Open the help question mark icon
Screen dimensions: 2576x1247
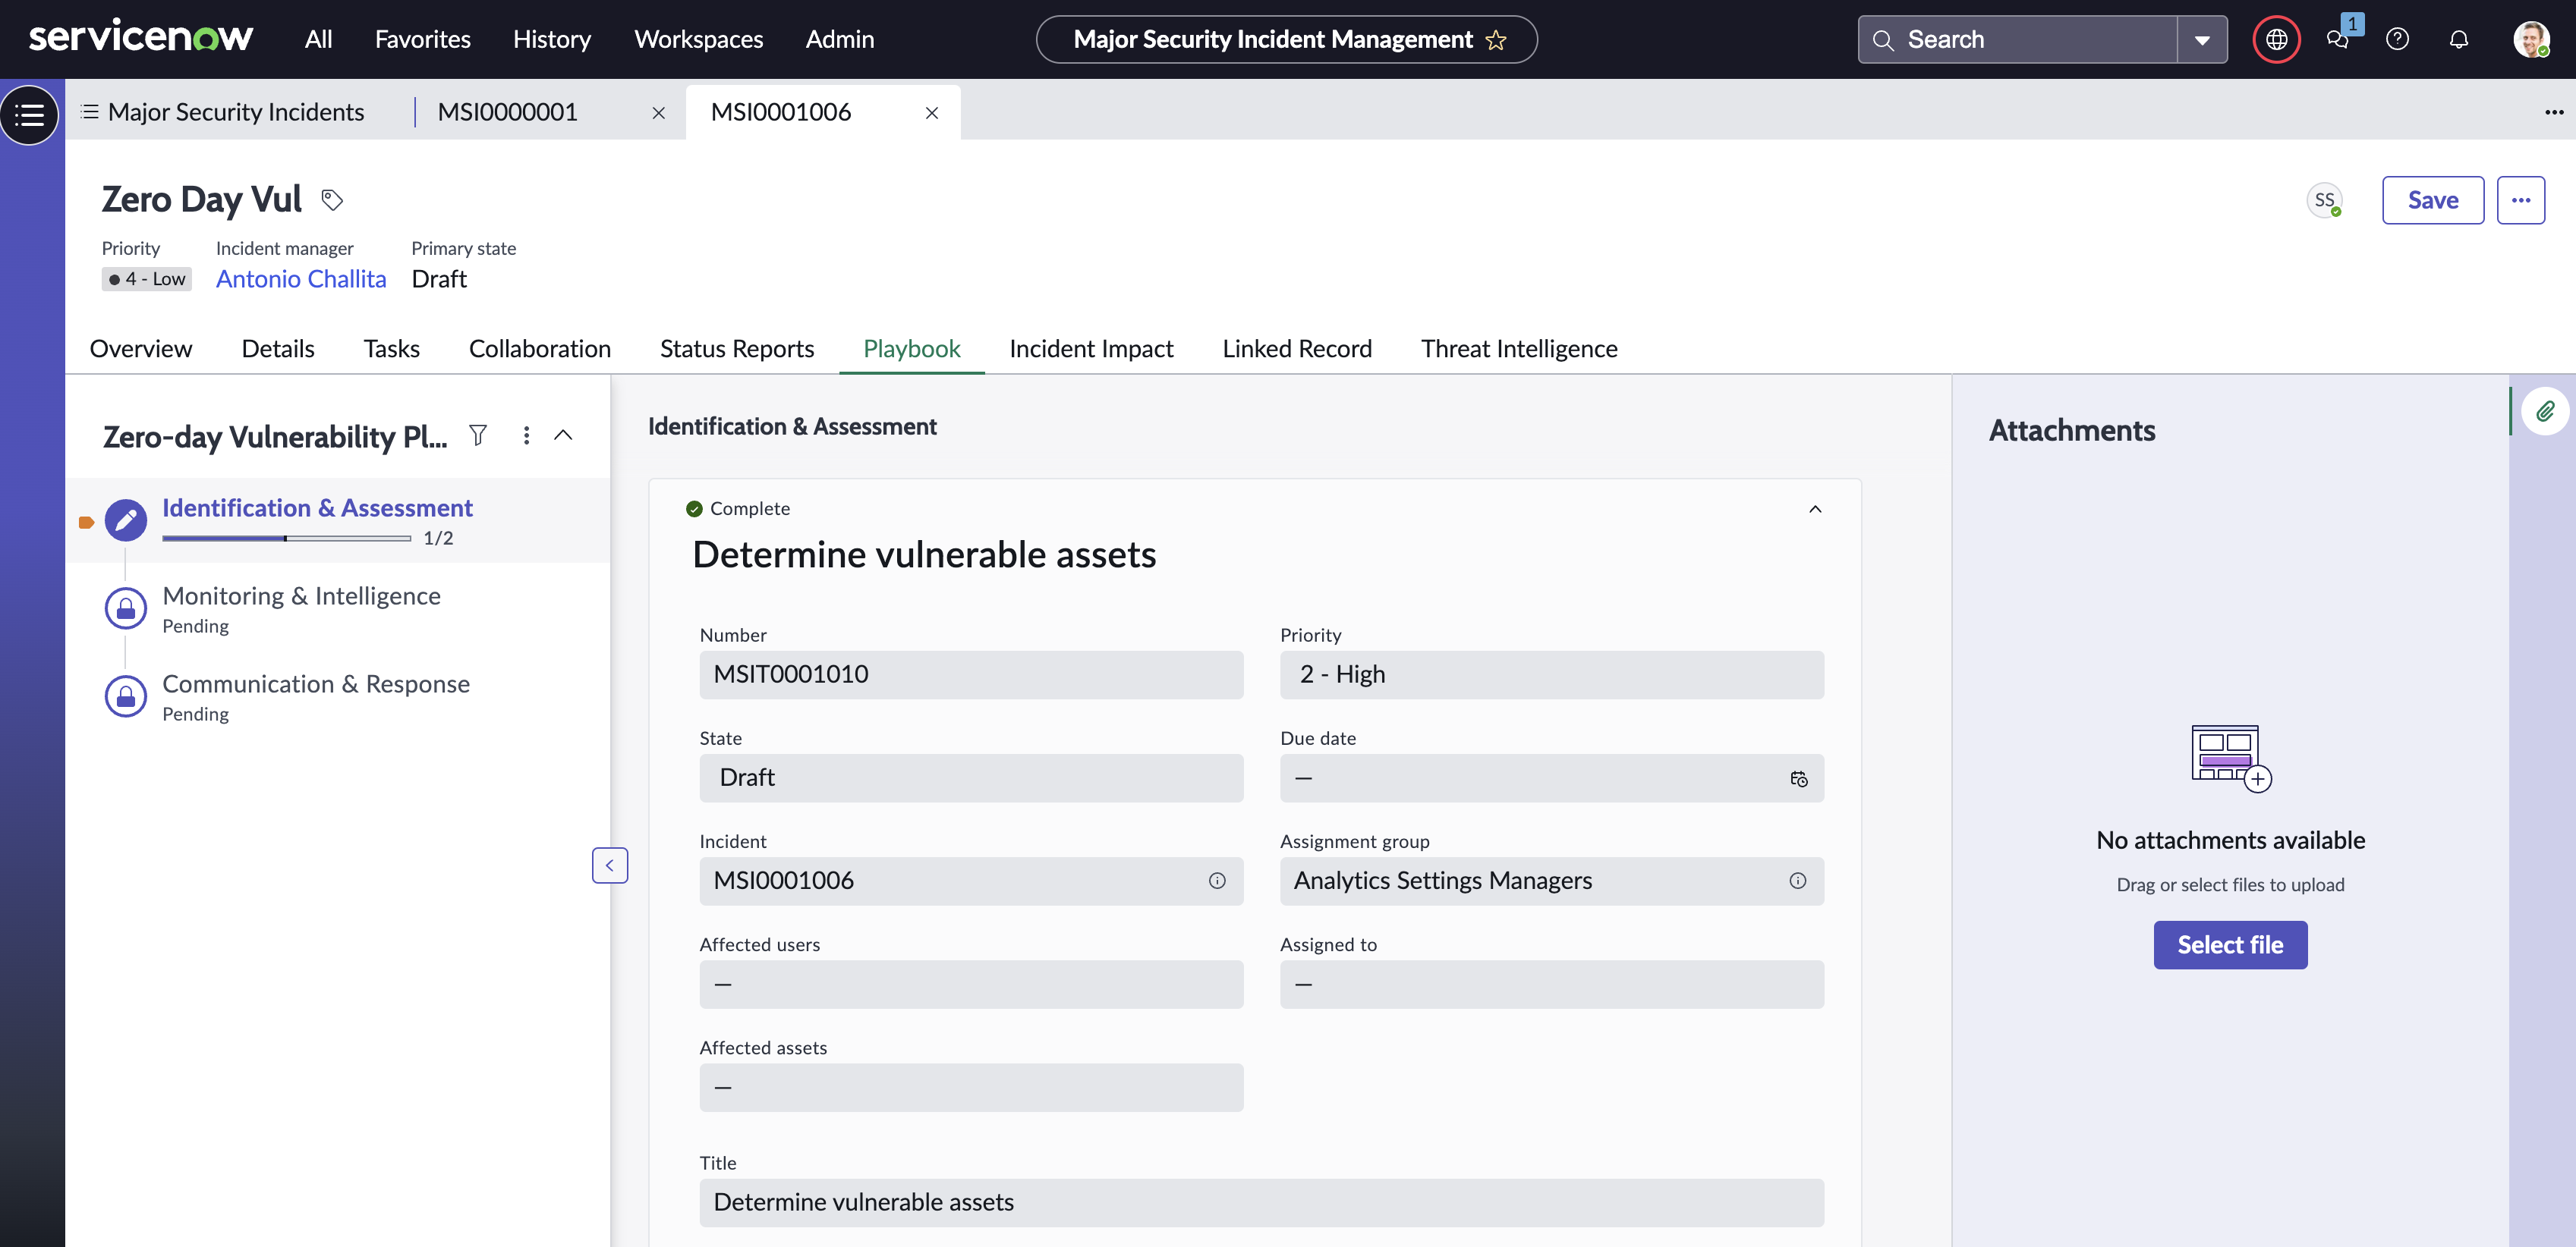click(x=2397, y=40)
